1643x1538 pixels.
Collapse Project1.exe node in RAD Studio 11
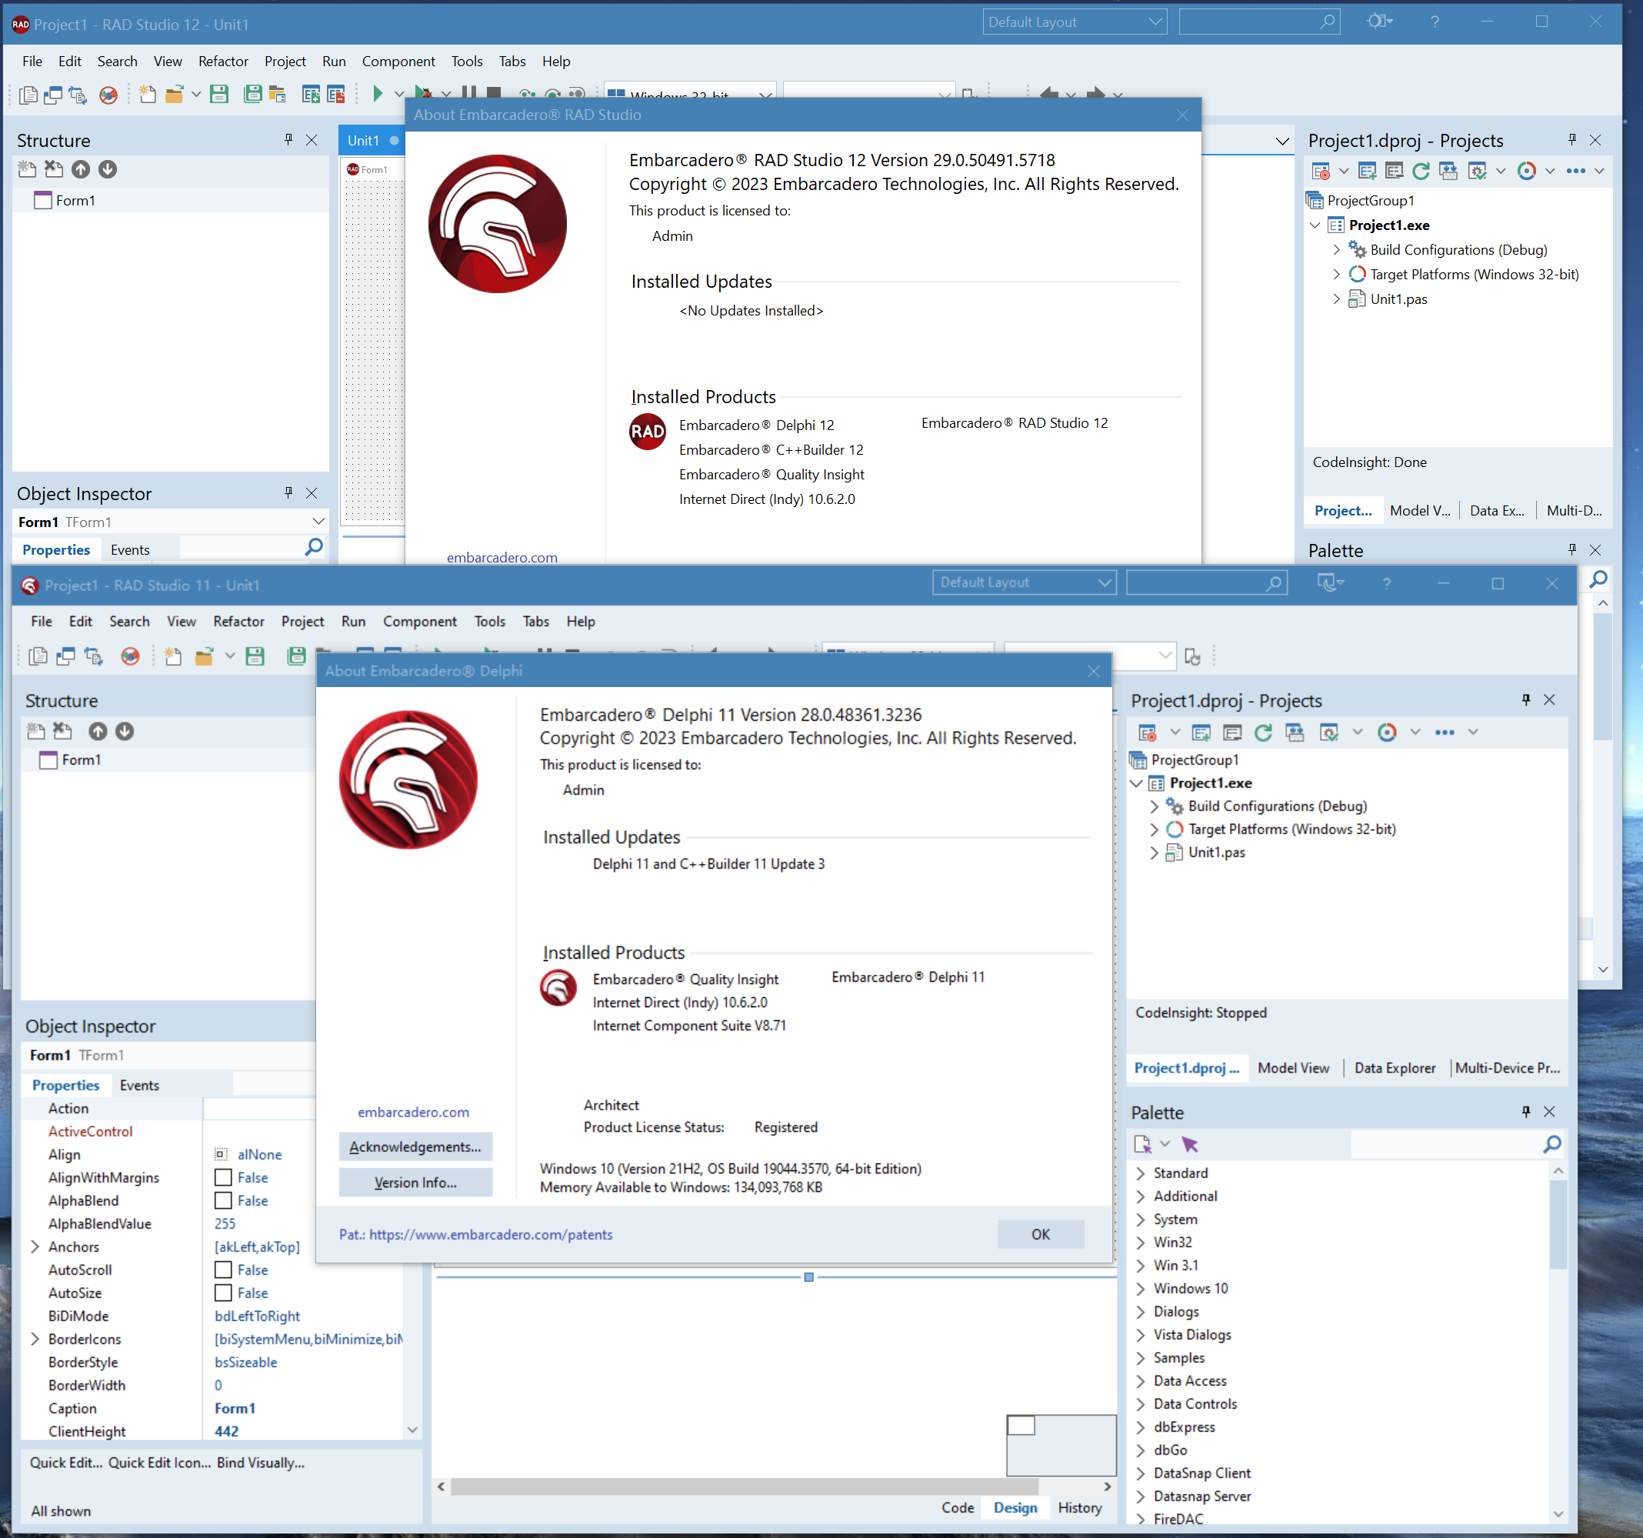coord(1137,783)
